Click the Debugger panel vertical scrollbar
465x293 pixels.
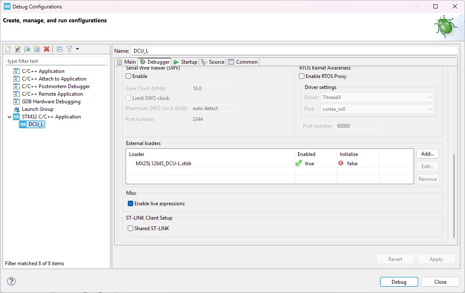(454, 196)
